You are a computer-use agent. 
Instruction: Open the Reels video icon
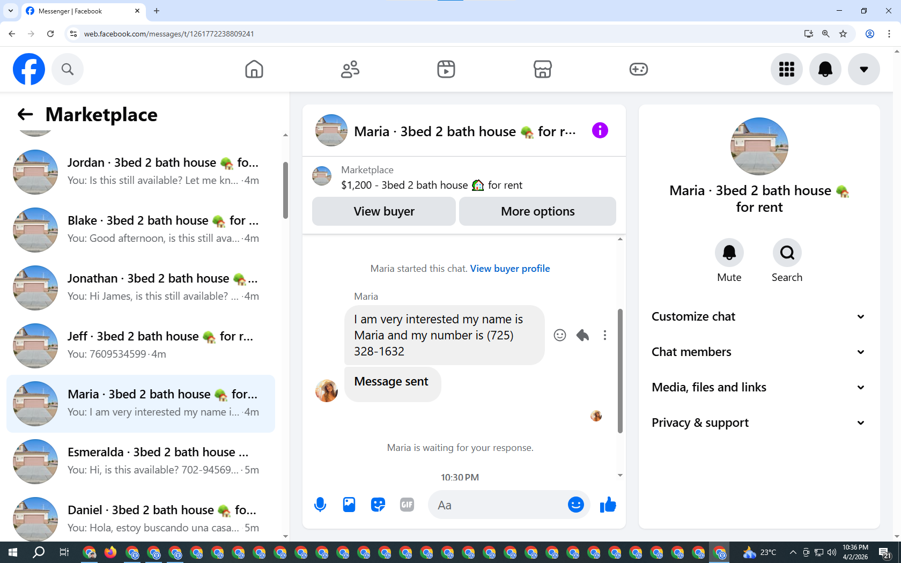pyautogui.click(x=446, y=69)
